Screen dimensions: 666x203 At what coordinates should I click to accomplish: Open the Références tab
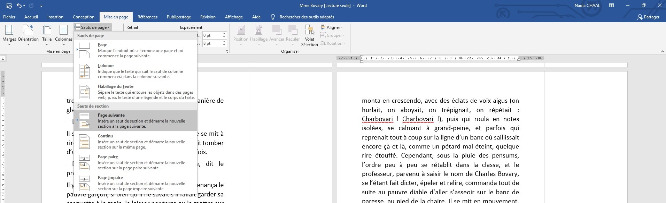point(147,17)
